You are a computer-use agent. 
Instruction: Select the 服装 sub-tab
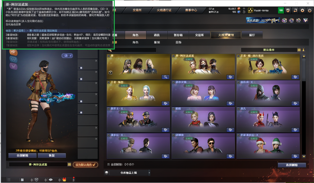point(157,42)
